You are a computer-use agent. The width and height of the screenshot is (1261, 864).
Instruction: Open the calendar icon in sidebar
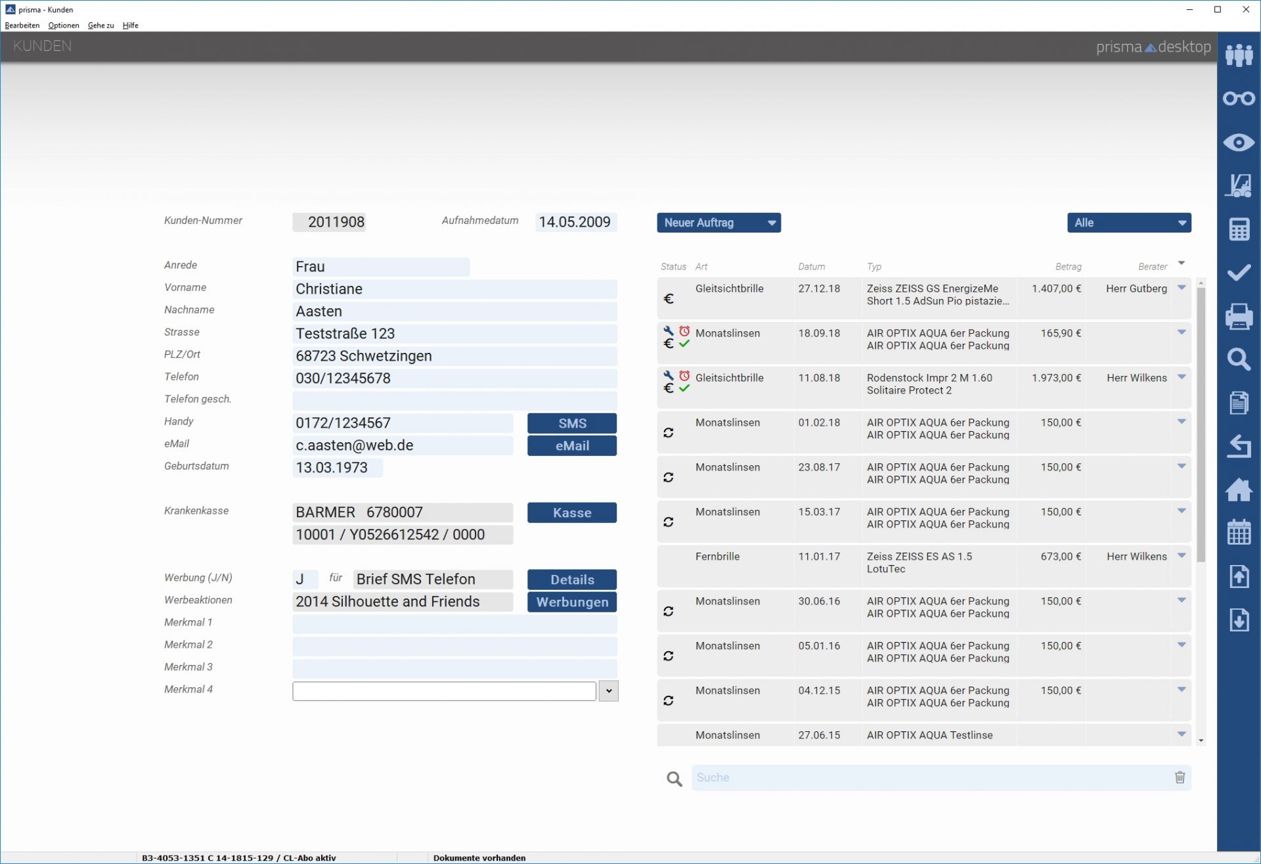point(1239,532)
